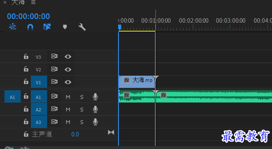Viewport: 272px width, 149px height.
Task: Open timeline display settings wrench
Action: [82, 27]
